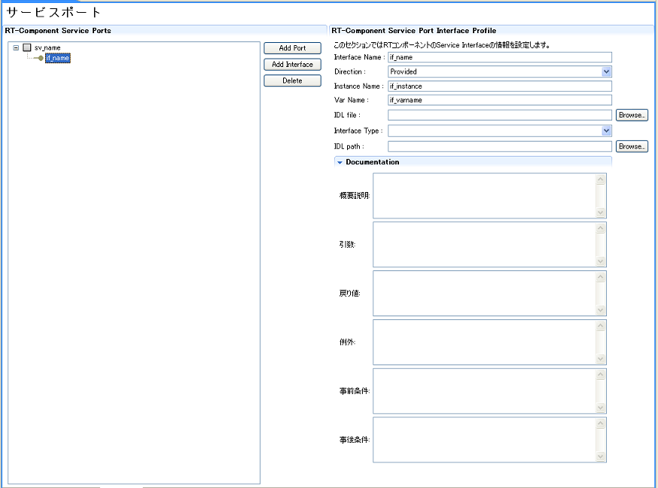This screenshot has width=658, height=488.
Task: Click the Add Interface button
Action: 293,65
